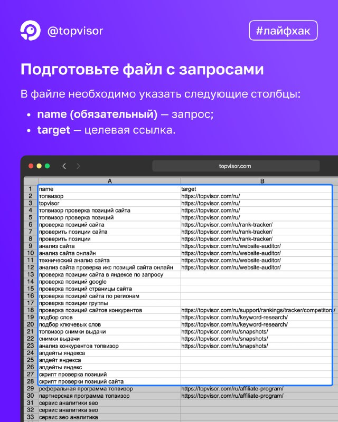
Task: Select 'сервис аналитики seo' cell
Action: 109,403
